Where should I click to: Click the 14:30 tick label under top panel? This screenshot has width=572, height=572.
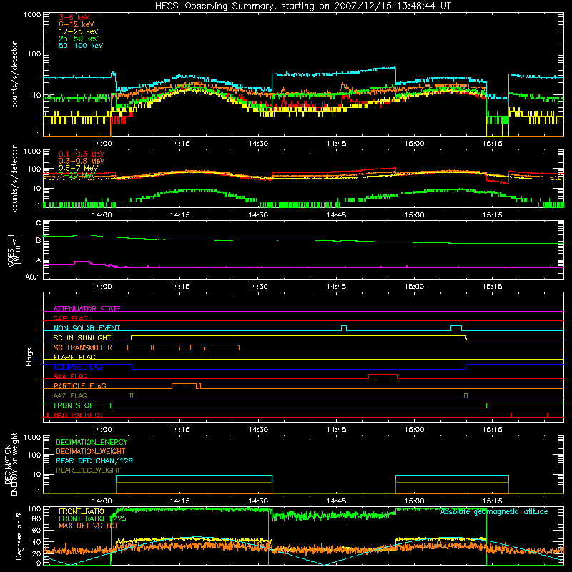click(258, 144)
